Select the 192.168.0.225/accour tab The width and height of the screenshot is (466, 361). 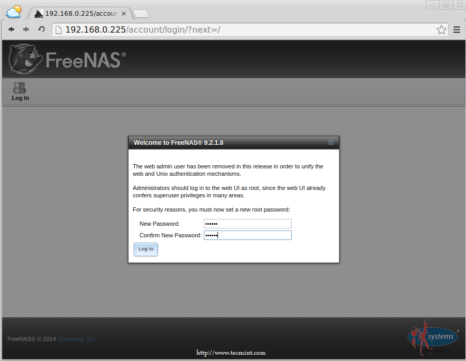pos(81,14)
